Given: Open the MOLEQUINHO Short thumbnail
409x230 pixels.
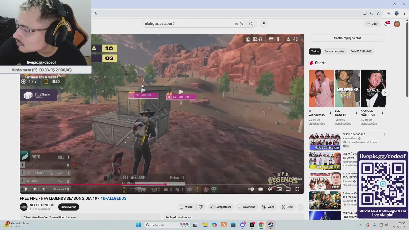Looking at the screenshot, I should [x=347, y=88].
